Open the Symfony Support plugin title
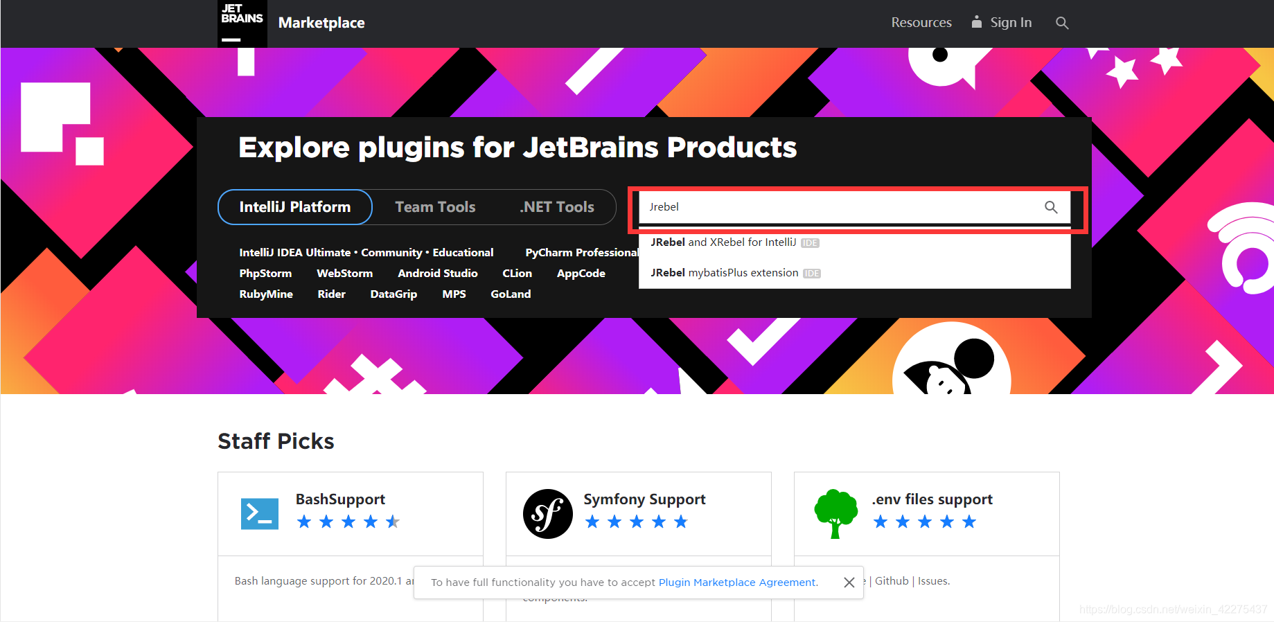This screenshot has width=1274, height=622. [644, 499]
